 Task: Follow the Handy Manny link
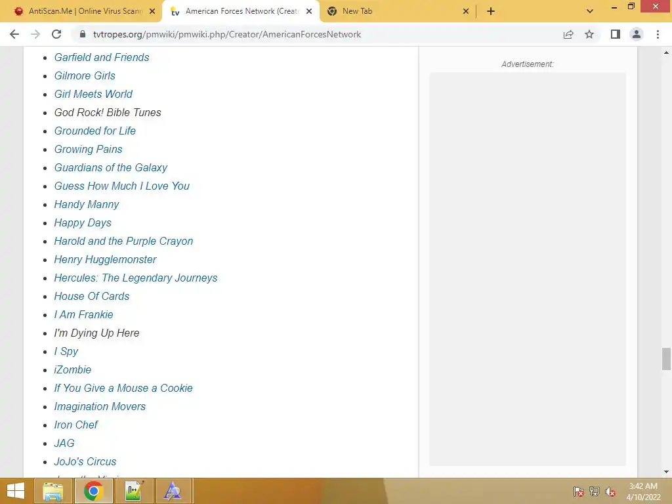[x=86, y=205]
